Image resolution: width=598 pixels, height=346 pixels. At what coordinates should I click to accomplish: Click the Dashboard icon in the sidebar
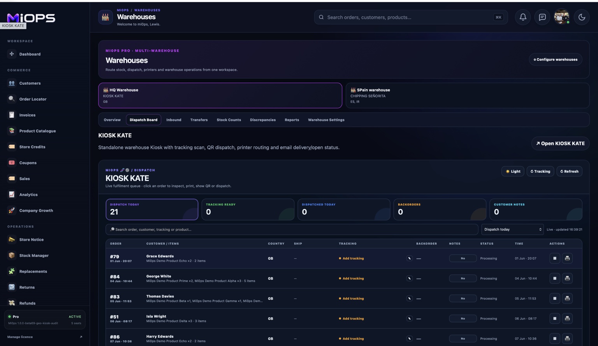coord(12,54)
